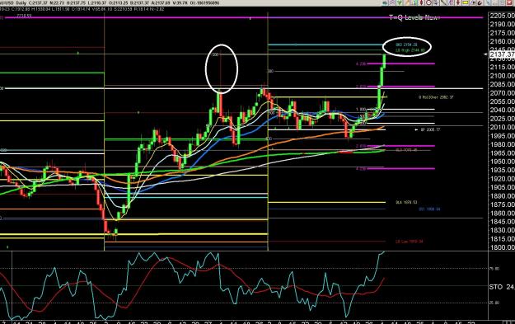Click the red down-arrow icon in the toolbar
This screenshot has height=324, width=515.
tap(458, 3)
